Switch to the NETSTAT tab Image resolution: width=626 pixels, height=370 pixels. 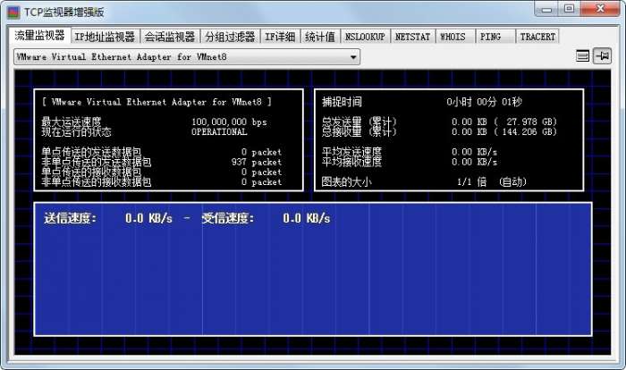412,37
